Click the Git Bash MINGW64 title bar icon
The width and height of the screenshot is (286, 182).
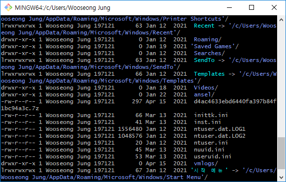tap(8, 7)
